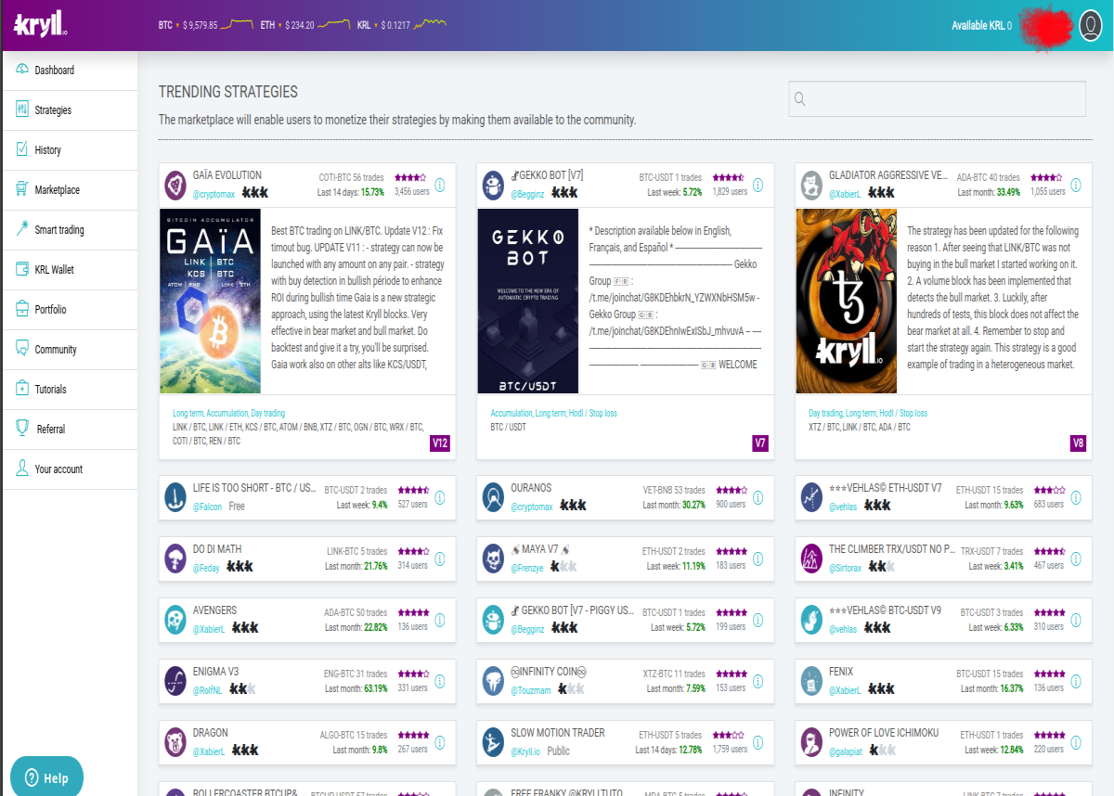The width and height of the screenshot is (1114, 796).
Task: Open Portfolio menu item
Action: [x=69, y=310]
